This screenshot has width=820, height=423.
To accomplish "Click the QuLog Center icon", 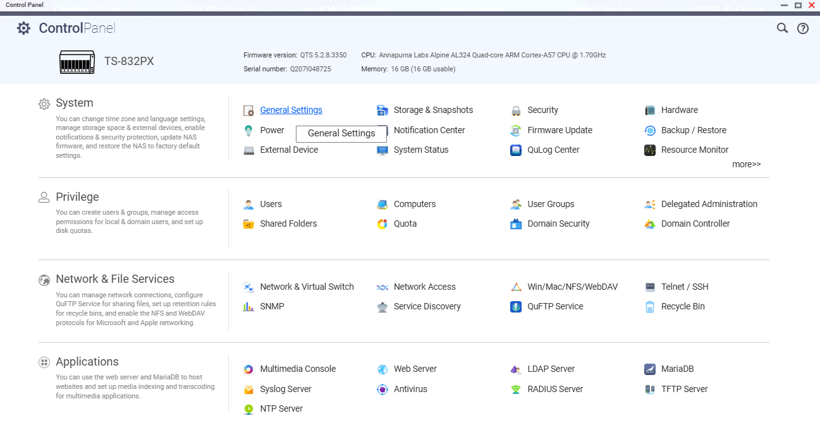I will (x=516, y=150).
